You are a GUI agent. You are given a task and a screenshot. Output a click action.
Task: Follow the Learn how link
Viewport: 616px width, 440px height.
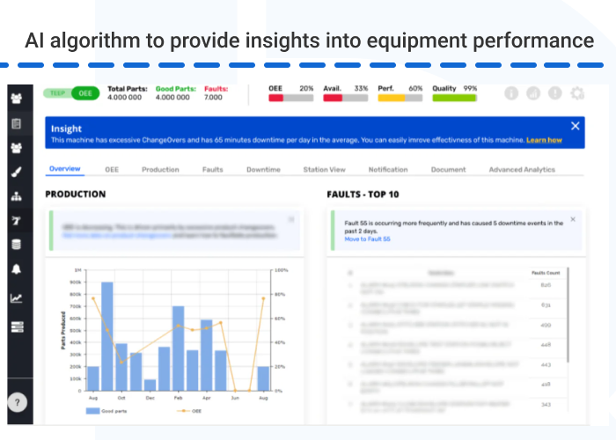point(544,140)
